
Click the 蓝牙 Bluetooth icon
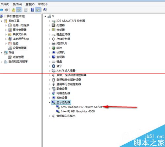53,66
